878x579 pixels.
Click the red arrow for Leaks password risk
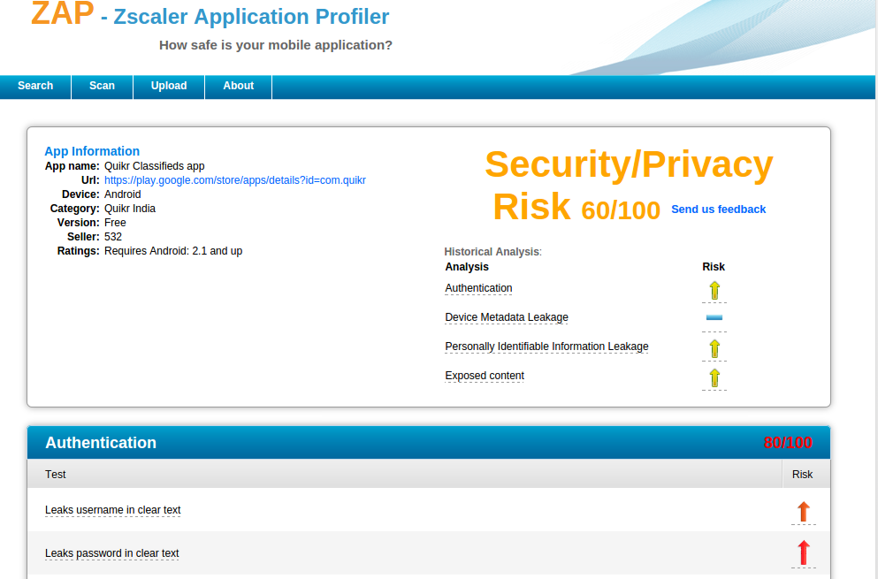(x=803, y=553)
